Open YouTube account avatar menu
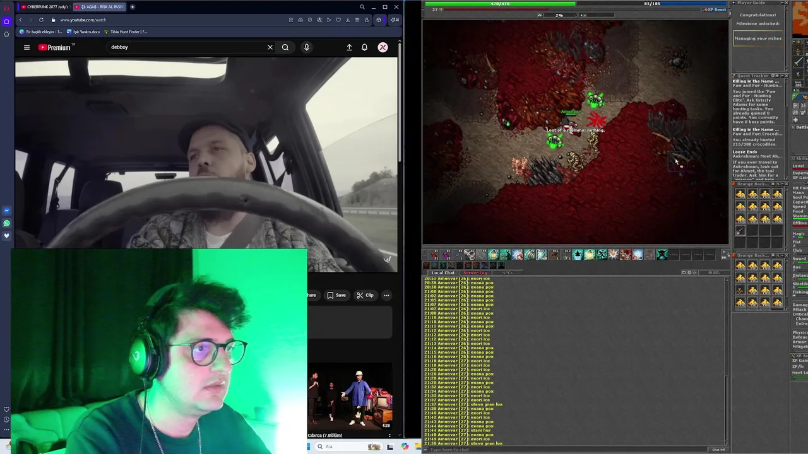The image size is (808, 454). point(383,47)
